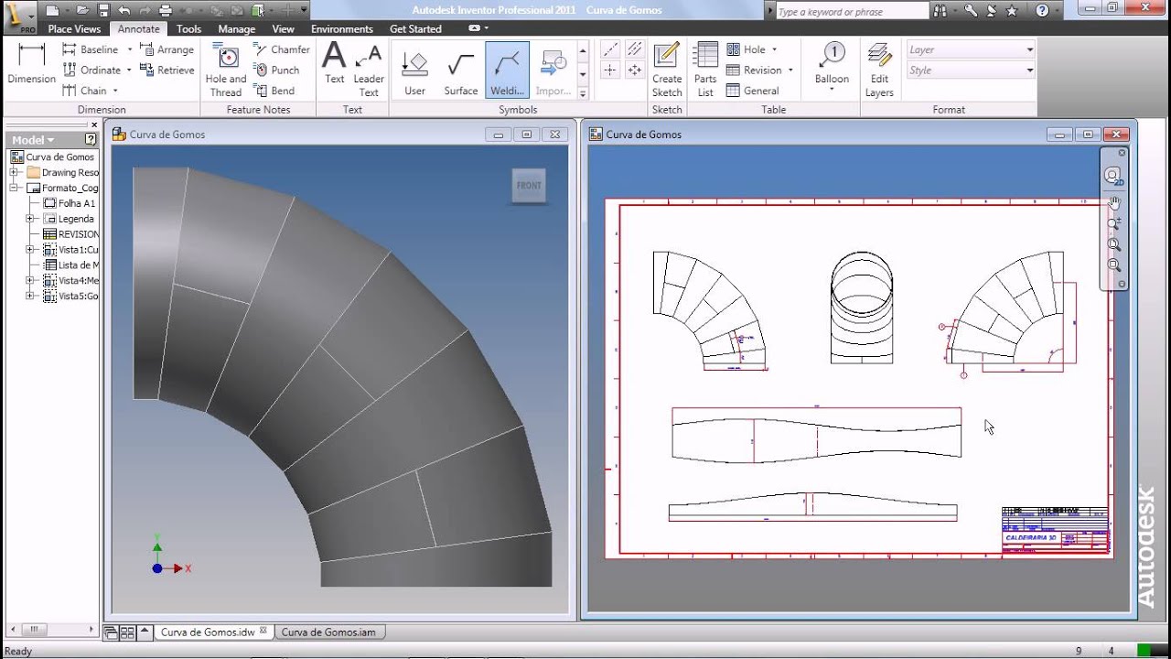
Task: Collapse the Formato_Cog sheet node
Action: coord(15,188)
